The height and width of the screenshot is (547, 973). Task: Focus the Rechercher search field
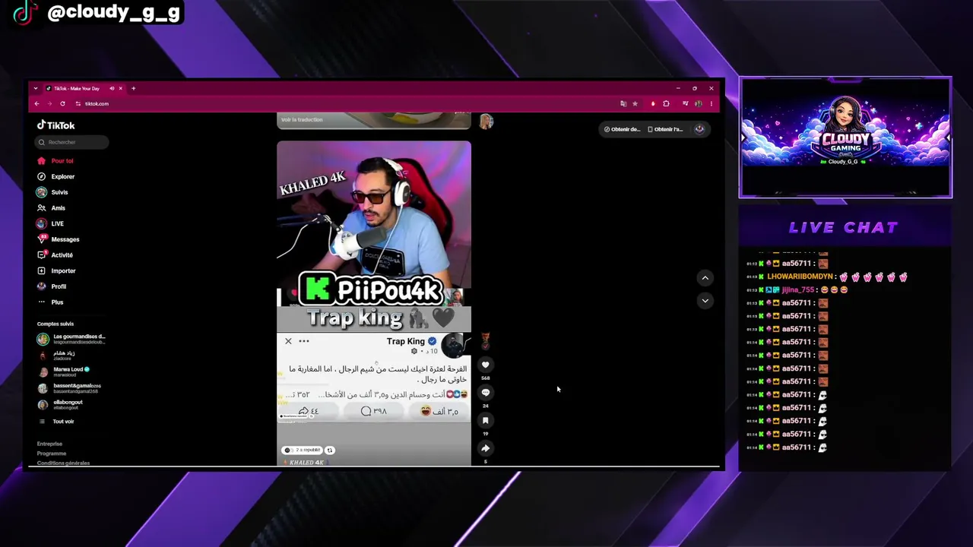(x=72, y=142)
